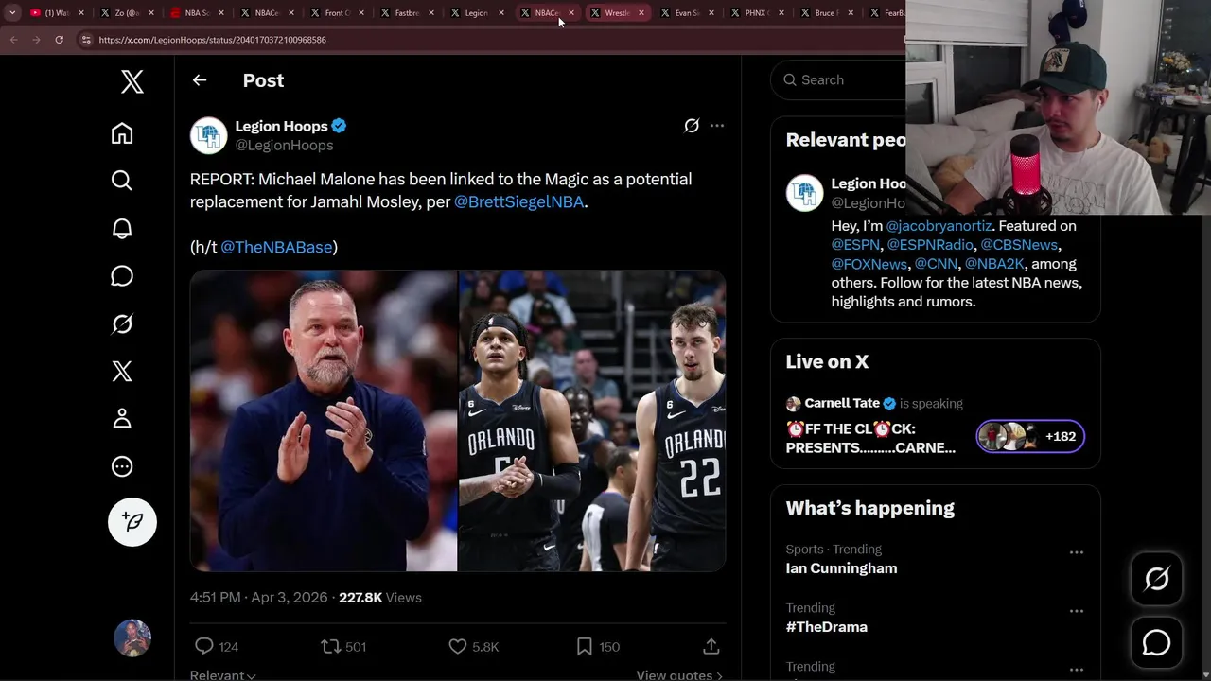The image size is (1211, 681).
Task: Open options for Ian Cunningham trend
Action: [x=1076, y=552]
